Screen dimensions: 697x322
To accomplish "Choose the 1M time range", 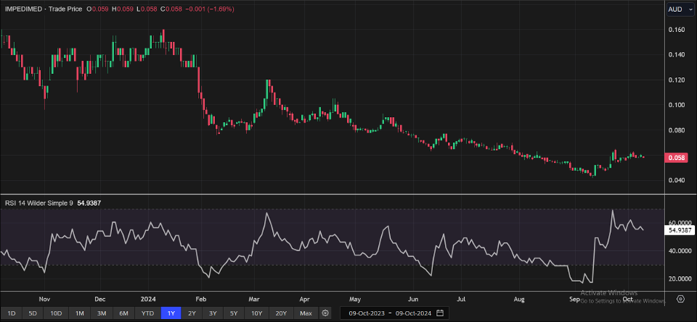I will 80,313.
